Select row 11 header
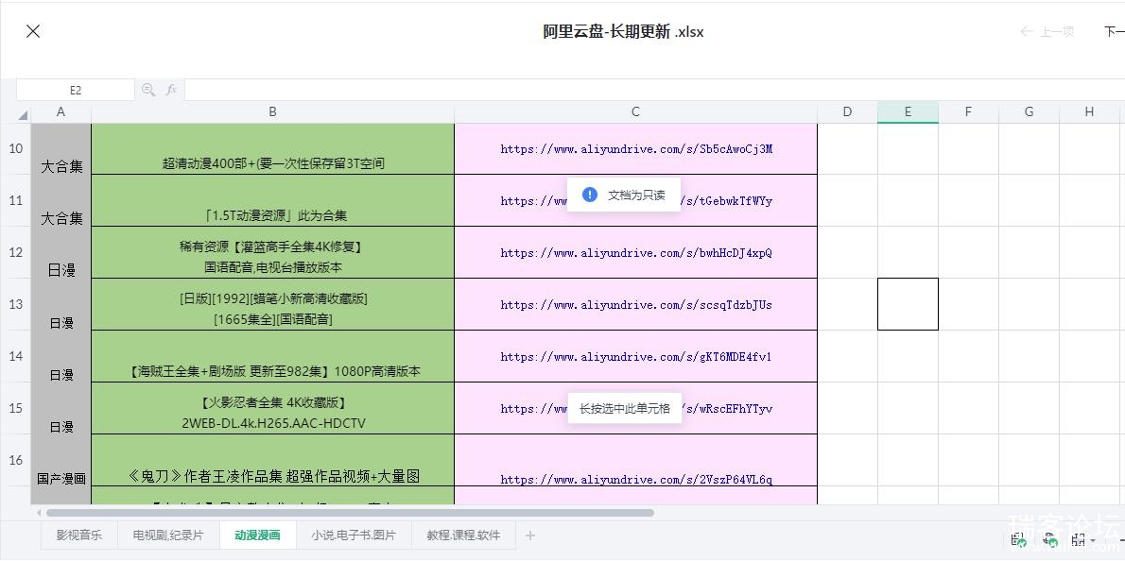Screen dimensions: 1125x561 (15, 200)
